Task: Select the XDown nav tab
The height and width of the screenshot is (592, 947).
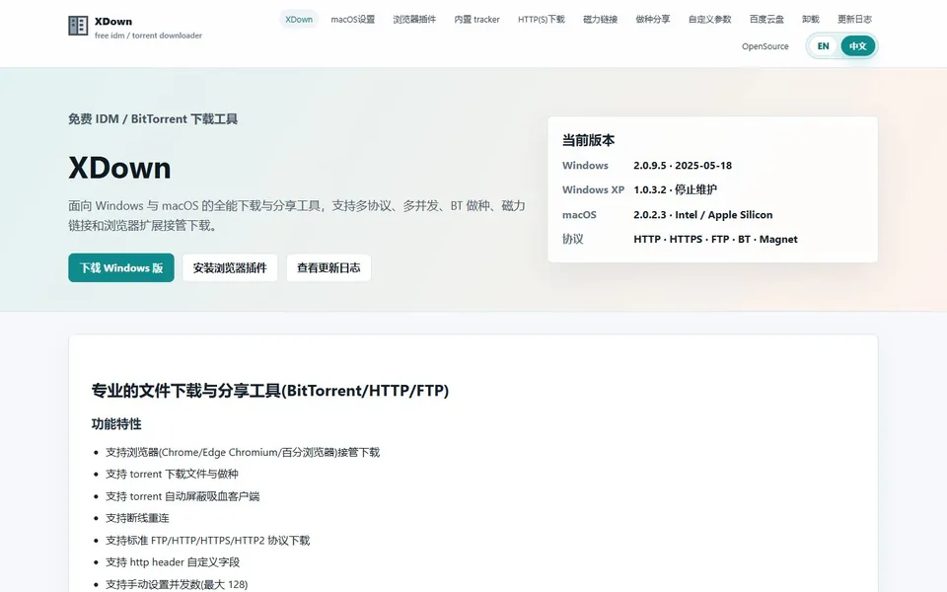Action: pyautogui.click(x=299, y=20)
